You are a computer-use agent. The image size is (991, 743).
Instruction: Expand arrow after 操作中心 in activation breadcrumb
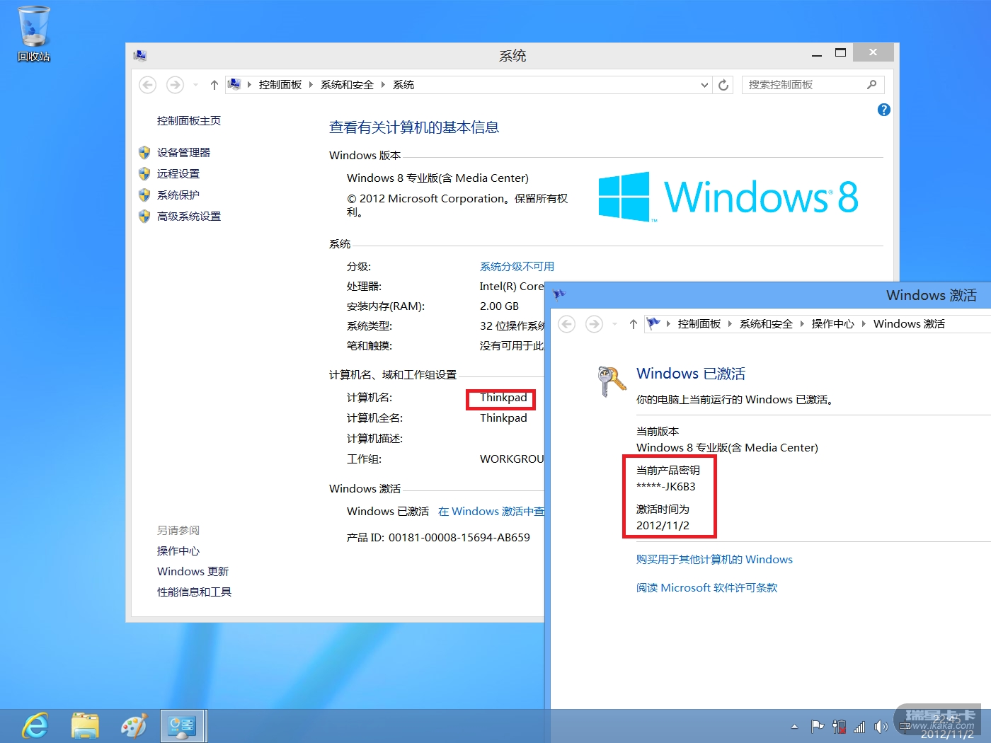[x=864, y=324]
